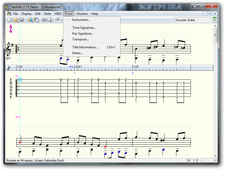Click the Import file toolbar icon
The height and width of the screenshot is (170, 225).
click(x=30, y=20)
